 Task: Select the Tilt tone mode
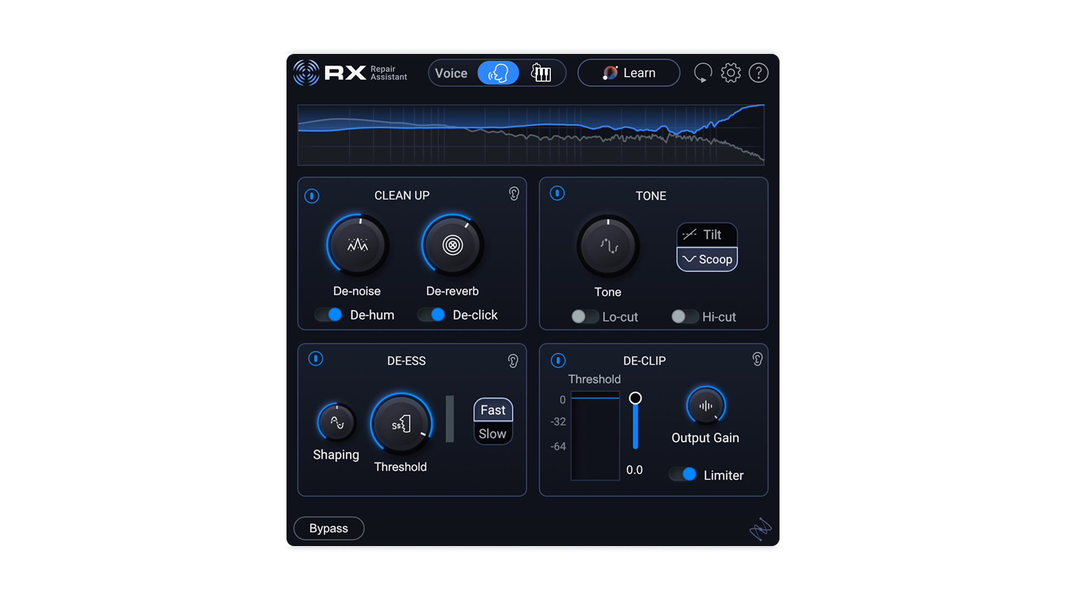pyautogui.click(x=706, y=235)
